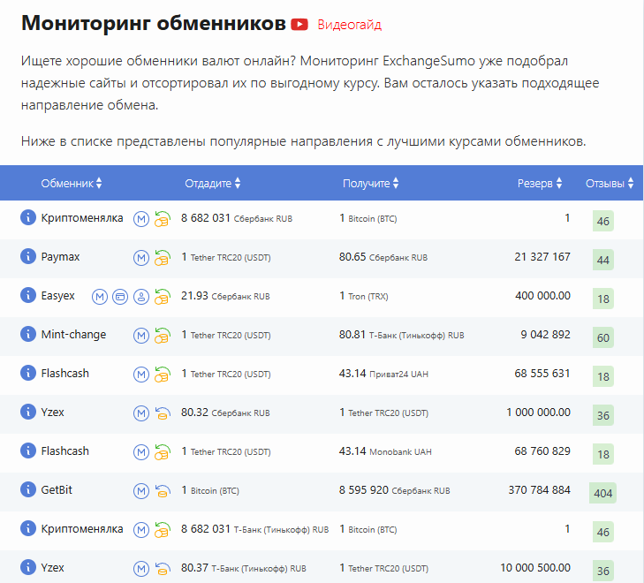Image resolution: width=644 pixels, height=583 pixels.
Task: Click the person icon for Easyex
Action: [141, 297]
